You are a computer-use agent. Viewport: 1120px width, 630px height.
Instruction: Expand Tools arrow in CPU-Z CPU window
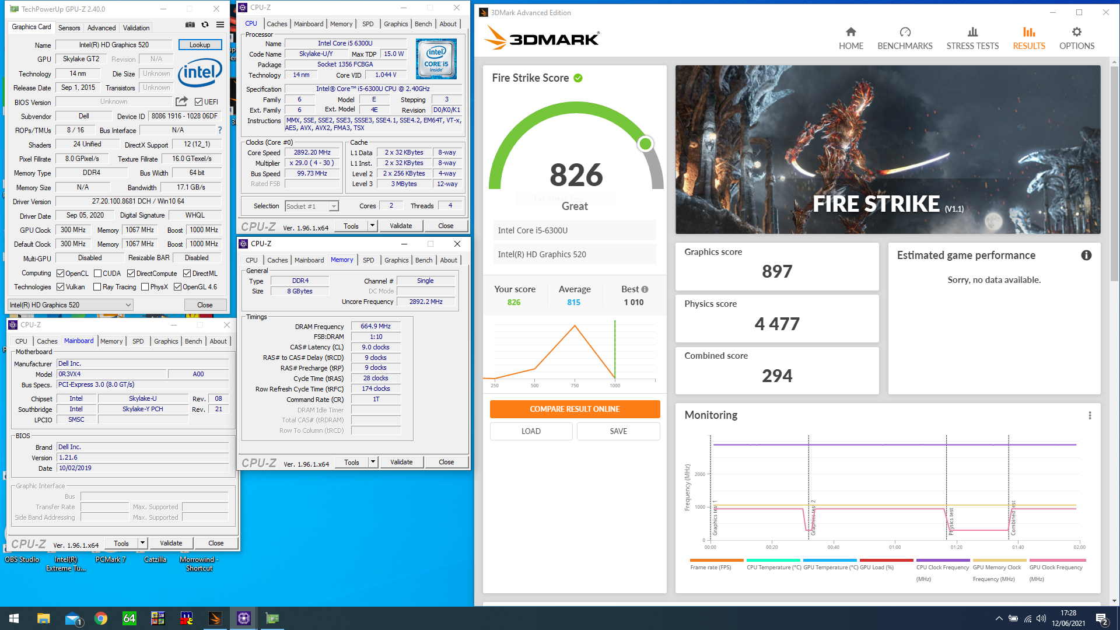[373, 226]
